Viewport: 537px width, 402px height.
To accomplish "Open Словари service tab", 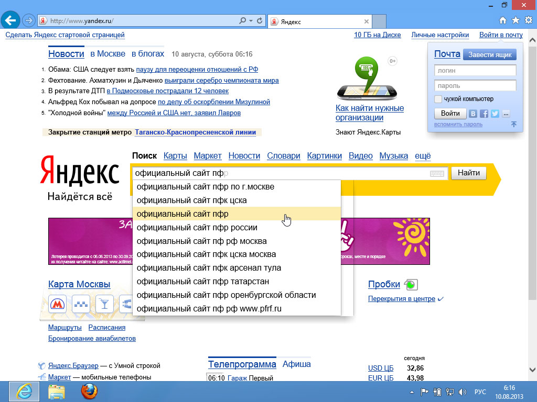I will coord(284,156).
